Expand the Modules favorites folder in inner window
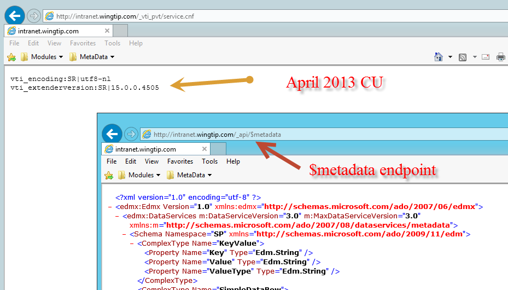The image size is (508, 290). point(139,175)
